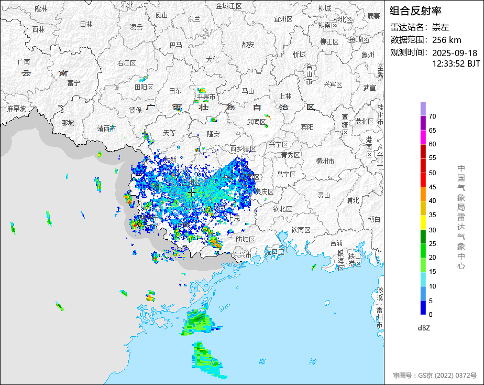
Task: Click the dark blue 0-5 dBZ legend band
Action: [x=423, y=307]
